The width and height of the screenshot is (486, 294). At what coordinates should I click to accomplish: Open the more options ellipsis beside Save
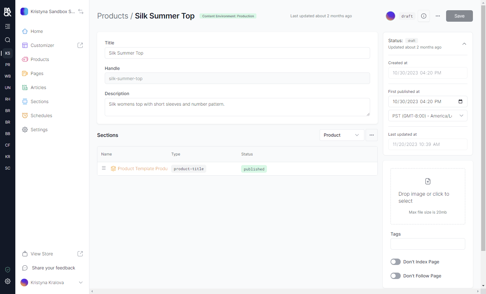pyautogui.click(x=437, y=16)
